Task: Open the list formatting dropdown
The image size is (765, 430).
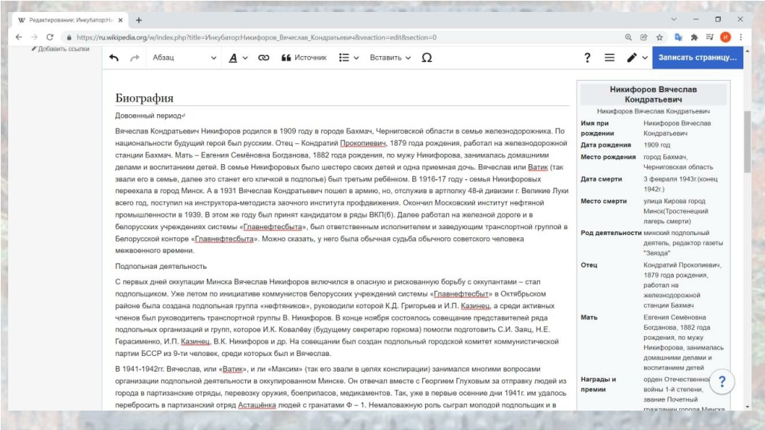Action: (x=349, y=57)
